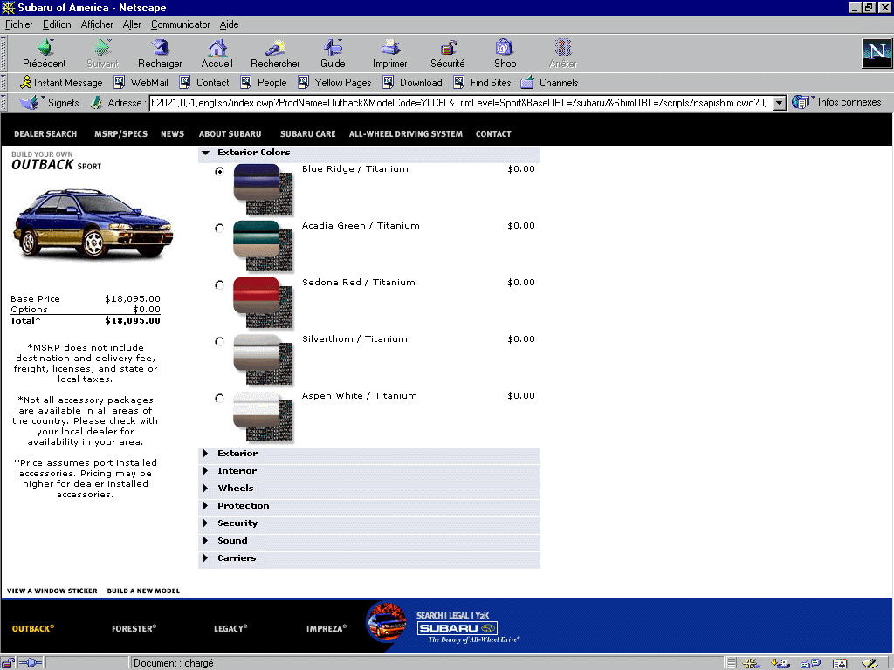Open the LEGACY model link
The height and width of the screenshot is (670, 894).
click(230, 628)
